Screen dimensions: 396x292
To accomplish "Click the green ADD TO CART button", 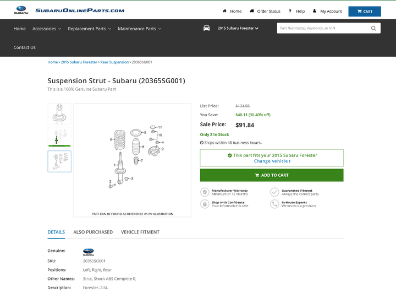I will [x=272, y=175].
